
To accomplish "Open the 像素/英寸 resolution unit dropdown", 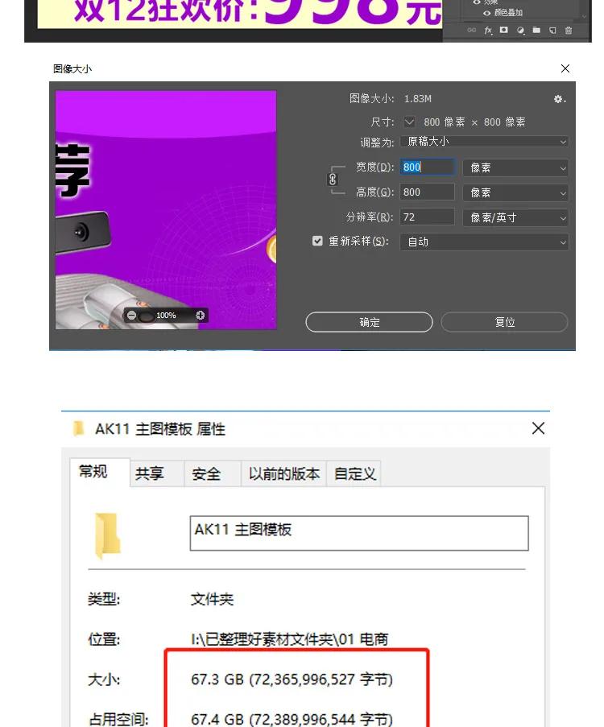I will click(515, 217).
